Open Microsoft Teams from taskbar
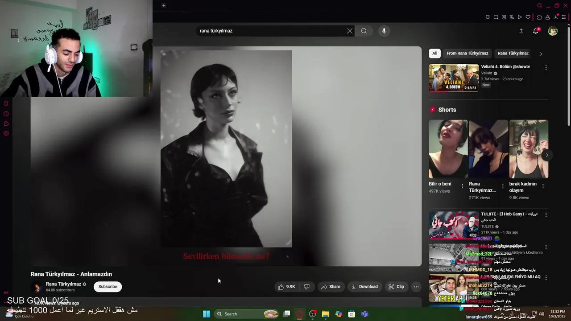Viewport: 571px width, 321px height. [365, 314]
